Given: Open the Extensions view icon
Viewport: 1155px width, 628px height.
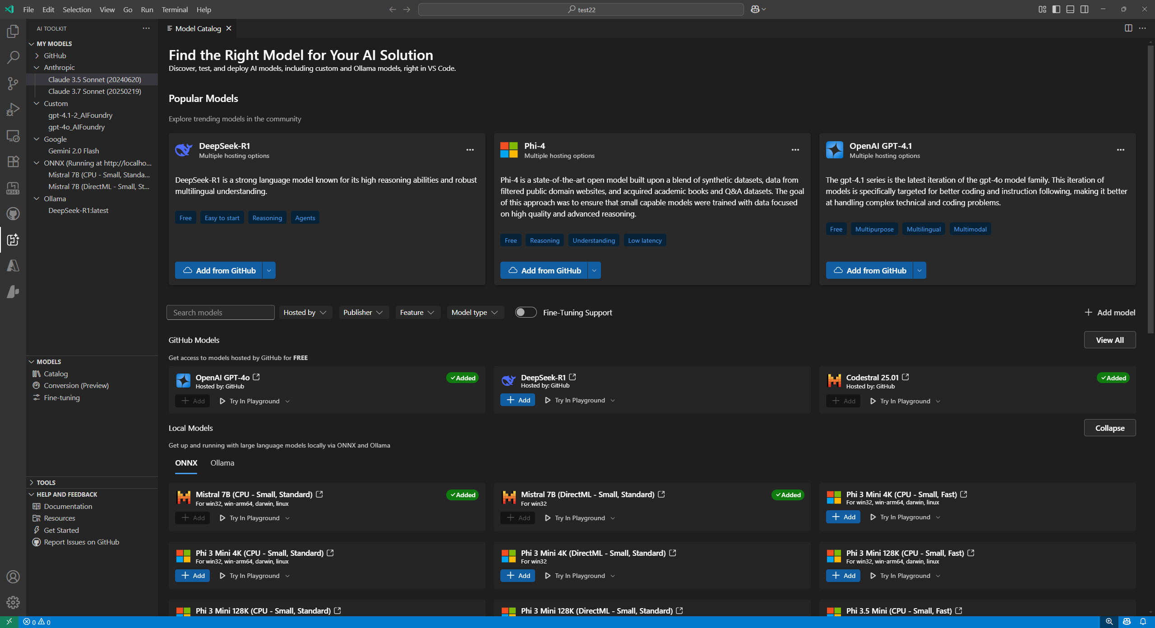Looking at the screenshot, I should 13,161.
